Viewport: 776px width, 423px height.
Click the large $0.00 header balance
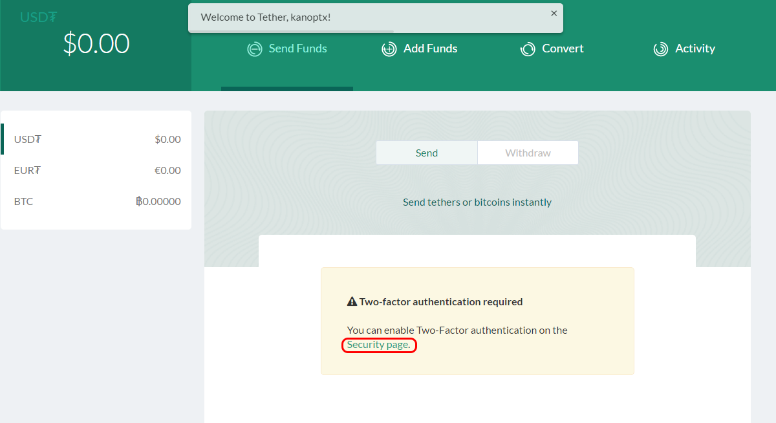pos(96,44)
